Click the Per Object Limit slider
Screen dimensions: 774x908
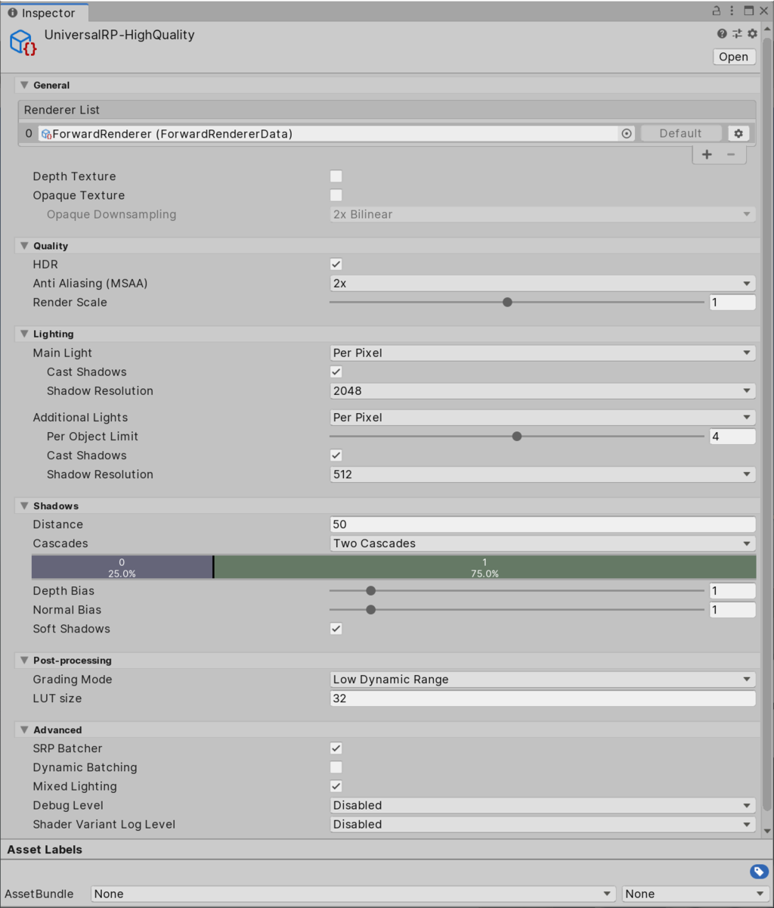pos(517,436)
